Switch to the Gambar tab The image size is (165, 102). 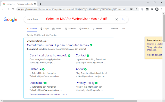pos(70,29)
